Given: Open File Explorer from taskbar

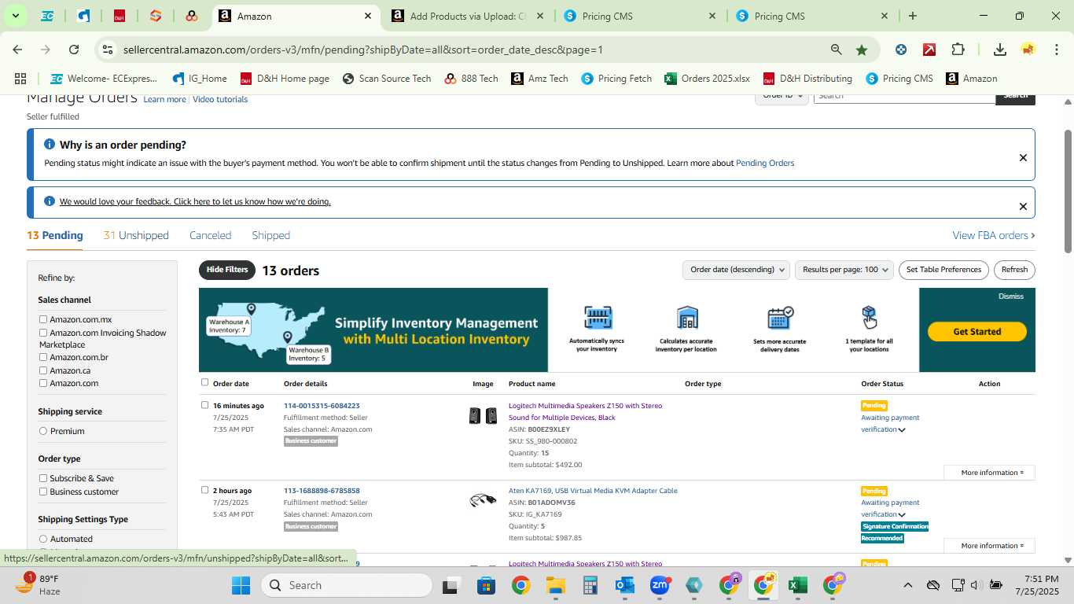Looking at the screenshot, I should [556, 585].
